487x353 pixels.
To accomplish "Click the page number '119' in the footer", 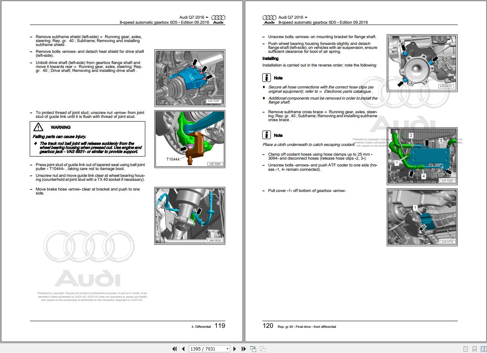I will [220, 326].
